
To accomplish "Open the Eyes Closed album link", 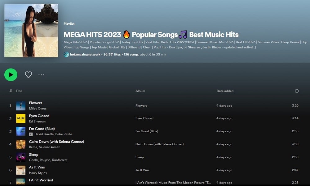I will [x=144, y=118].
